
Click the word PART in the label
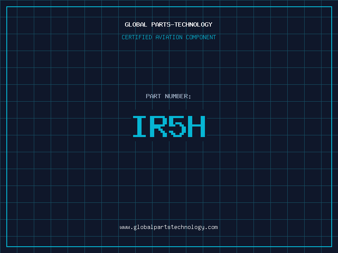pyautogui.click(x=153, y=96)
